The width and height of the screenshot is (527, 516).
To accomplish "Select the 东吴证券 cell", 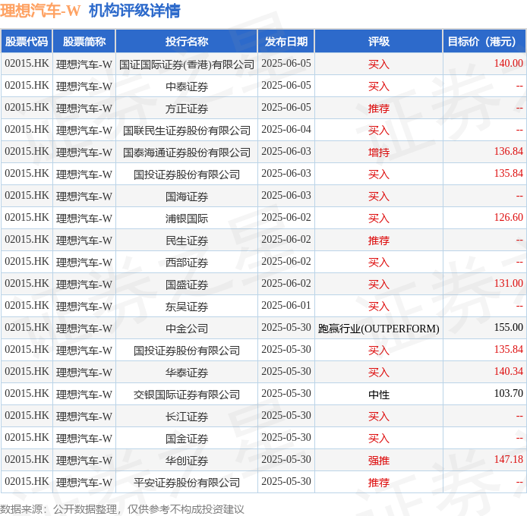I will click(187, 307).
